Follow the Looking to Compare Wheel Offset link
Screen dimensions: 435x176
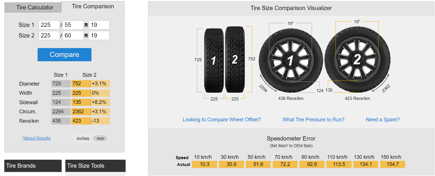[222, 120]
